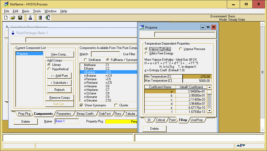Image resolution: width=267 pixels, height=151 pixels.
Task: Open the Basis Manager flask icon
Action: [30, 18]
